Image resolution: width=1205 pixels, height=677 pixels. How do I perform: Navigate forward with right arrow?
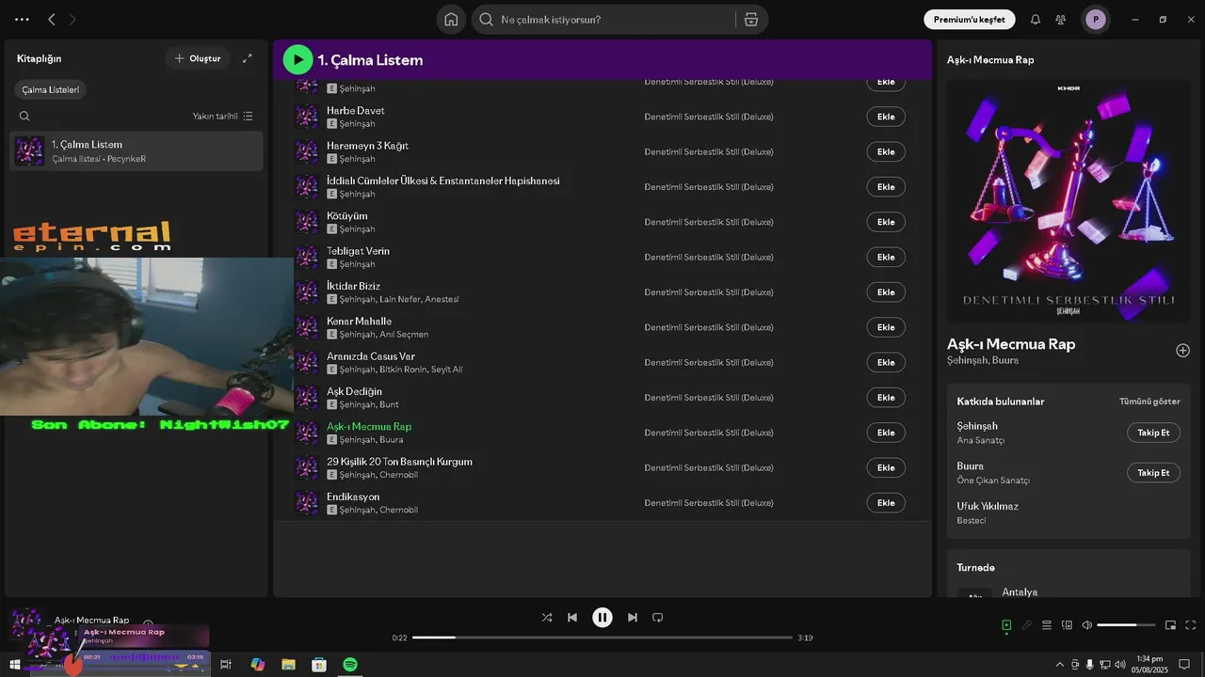(73, 20)
